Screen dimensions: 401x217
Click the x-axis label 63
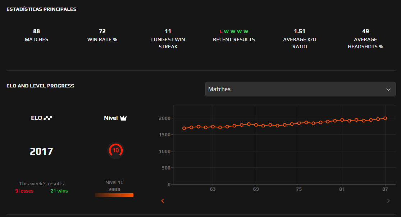pyautogui.click(x=213, y=189)
